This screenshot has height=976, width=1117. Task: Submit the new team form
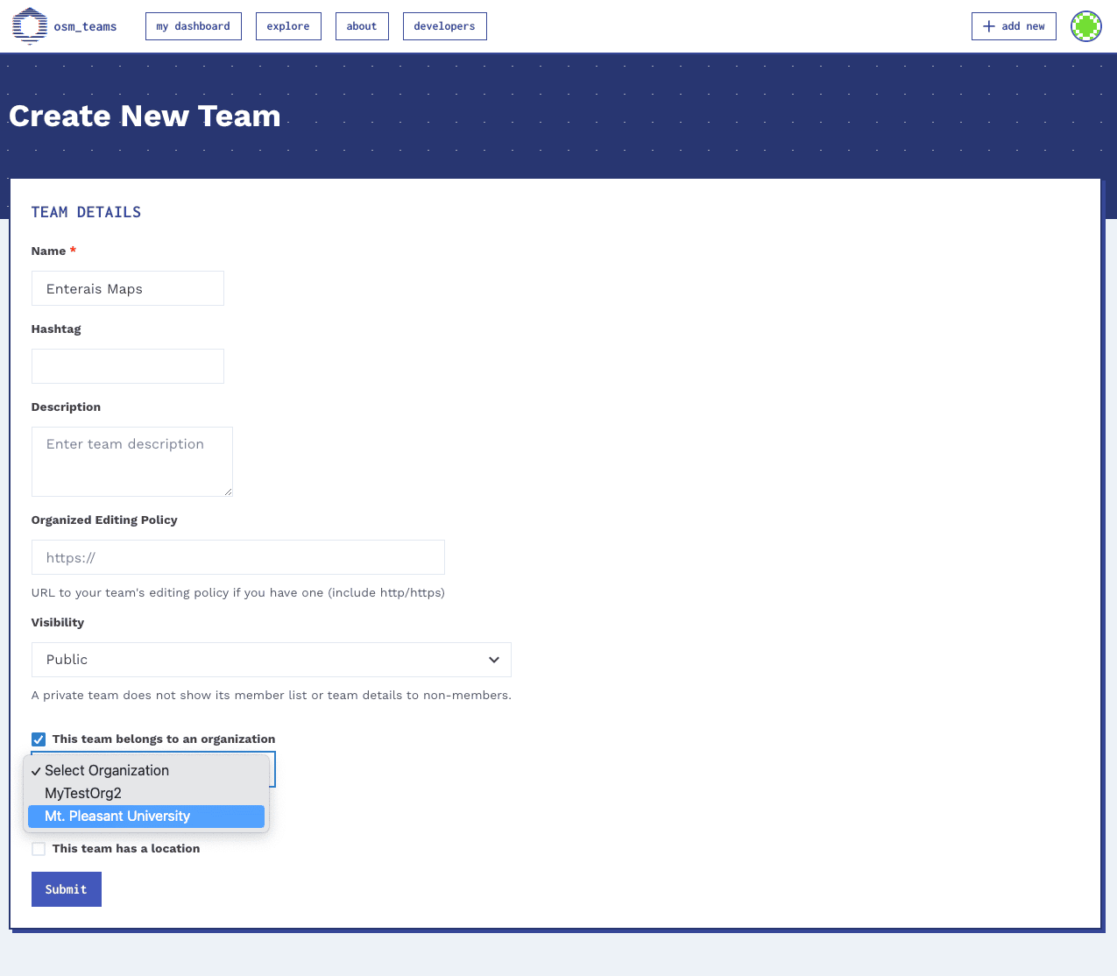click(x=66, y=888)
